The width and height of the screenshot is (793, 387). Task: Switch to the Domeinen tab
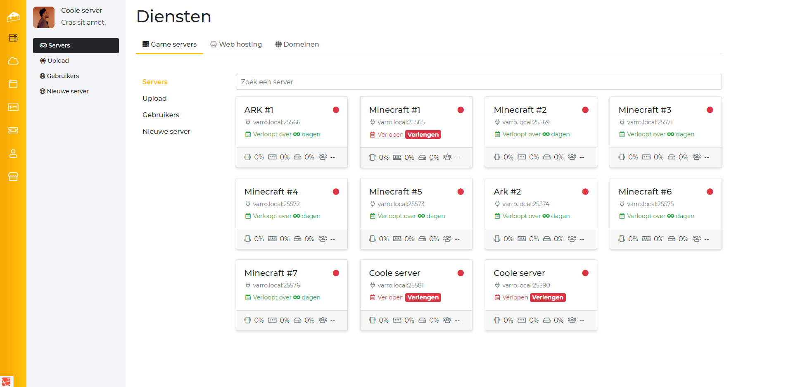coord(297,44)
